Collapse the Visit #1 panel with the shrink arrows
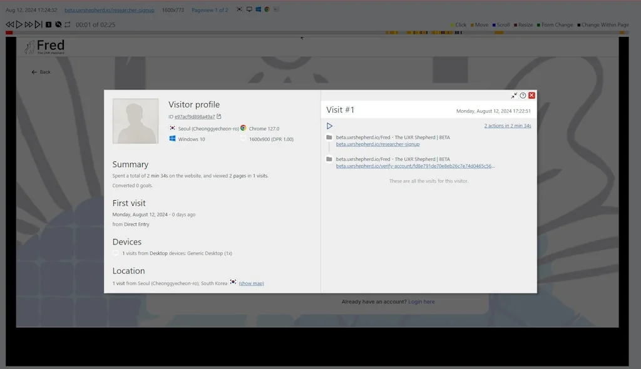Viewport: 641px width, 369px height. tap(515, 95)
